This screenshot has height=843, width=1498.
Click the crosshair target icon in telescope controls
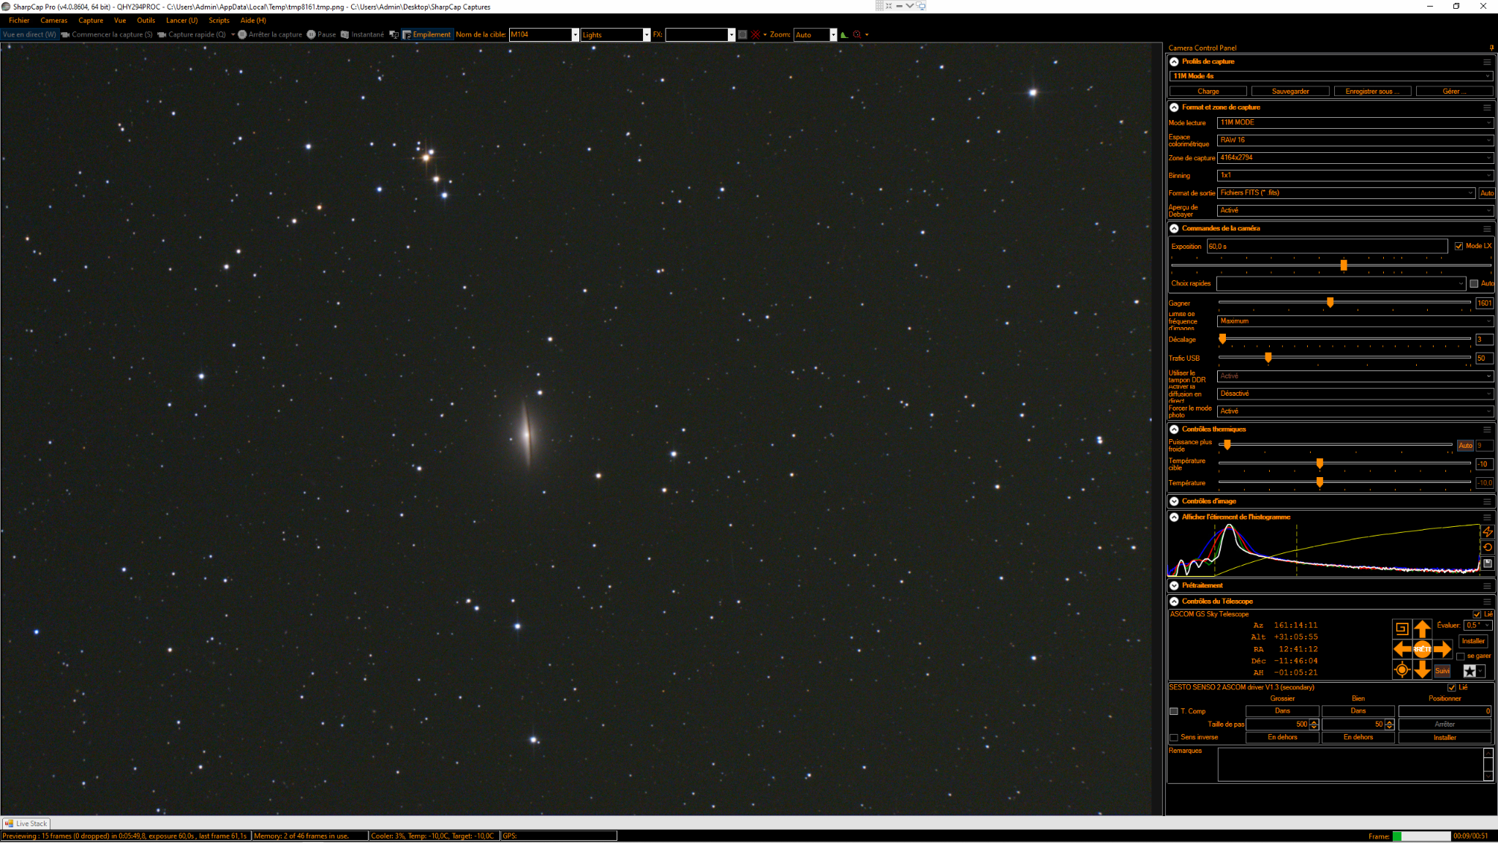point(1401,670)
